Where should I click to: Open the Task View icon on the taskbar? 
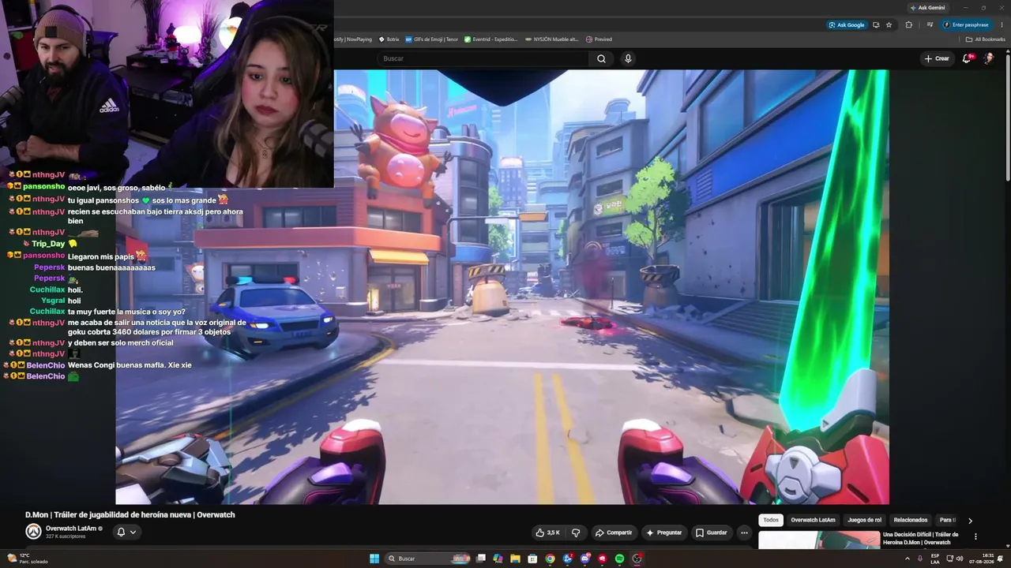tap(481, 559)
